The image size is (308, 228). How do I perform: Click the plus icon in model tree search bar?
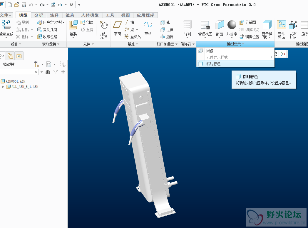tap(63, 72)
